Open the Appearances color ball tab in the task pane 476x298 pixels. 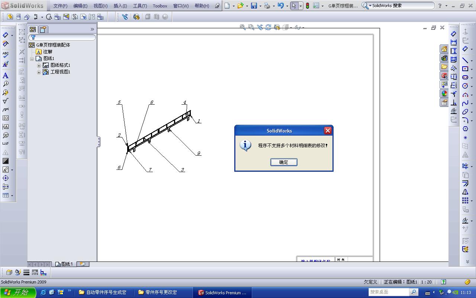(x=444, y=93)
